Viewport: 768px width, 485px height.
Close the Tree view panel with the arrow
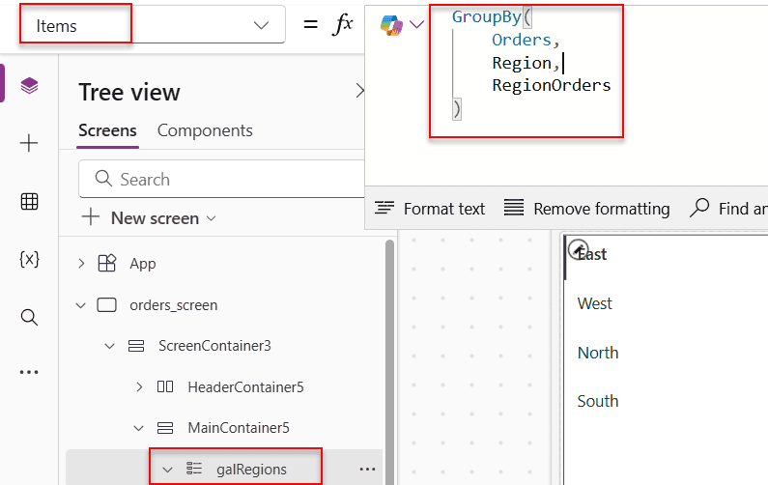point(359,91)
